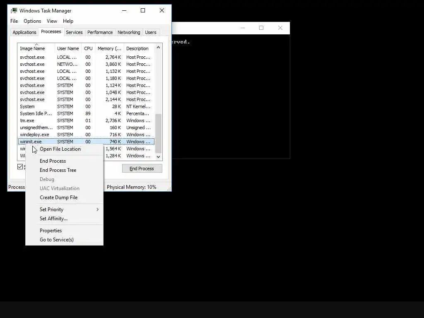This screenshot has height=318, width=424.
Task: Maximize the Task Manager window
Action: [x=143, y=10]
